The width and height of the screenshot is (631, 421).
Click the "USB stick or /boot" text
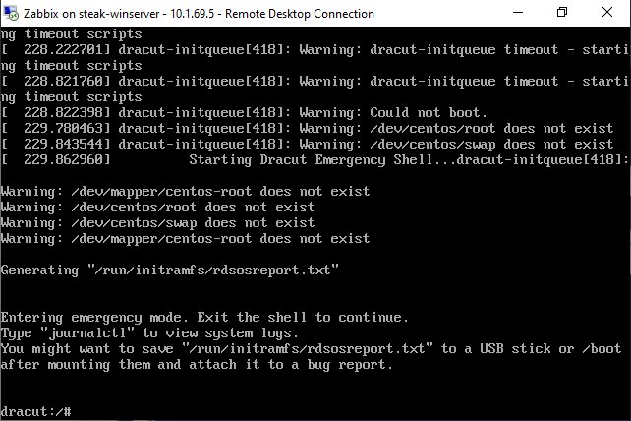click(550, 349)
